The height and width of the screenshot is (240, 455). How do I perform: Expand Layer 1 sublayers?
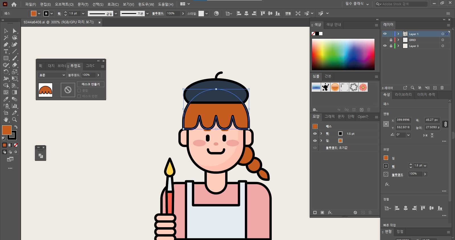pyautogui.click(x=398, y=34)
